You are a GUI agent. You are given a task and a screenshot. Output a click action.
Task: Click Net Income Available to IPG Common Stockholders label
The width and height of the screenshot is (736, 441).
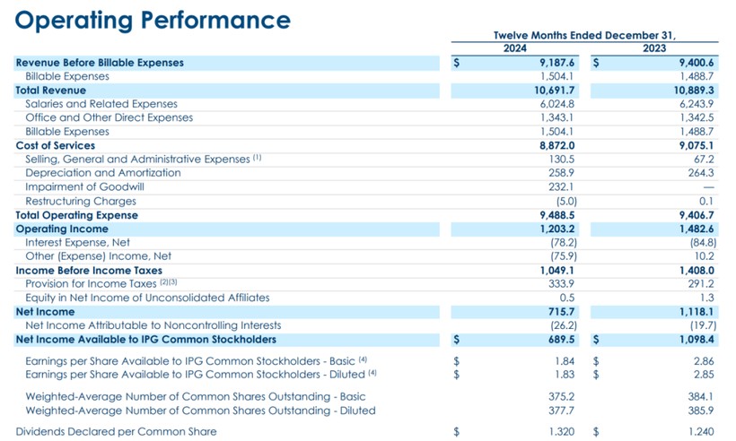pos(146,340)
